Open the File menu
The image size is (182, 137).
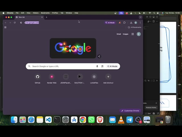pos(17,13)
